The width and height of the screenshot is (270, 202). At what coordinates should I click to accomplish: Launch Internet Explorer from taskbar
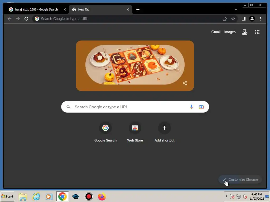point(36,196)
